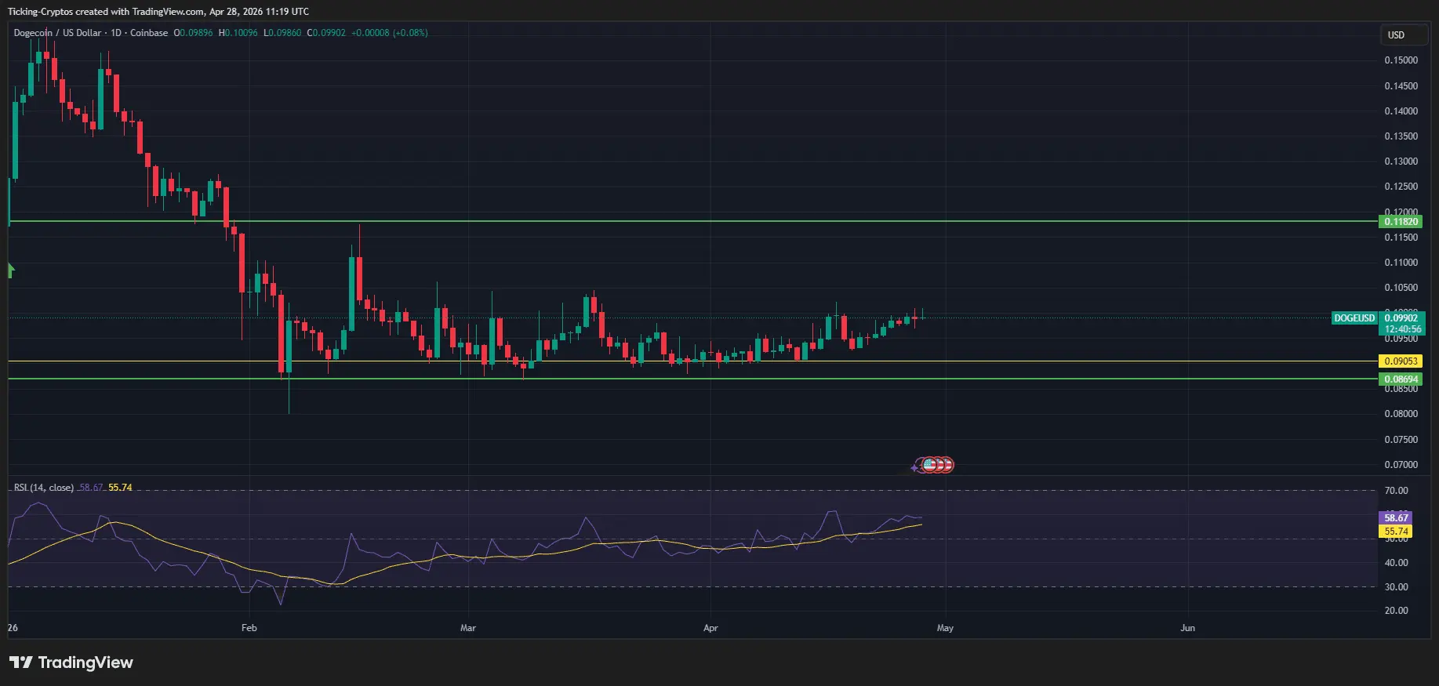
Task: Click the Feb label on the time axis
Action: [x=249, y=628]
